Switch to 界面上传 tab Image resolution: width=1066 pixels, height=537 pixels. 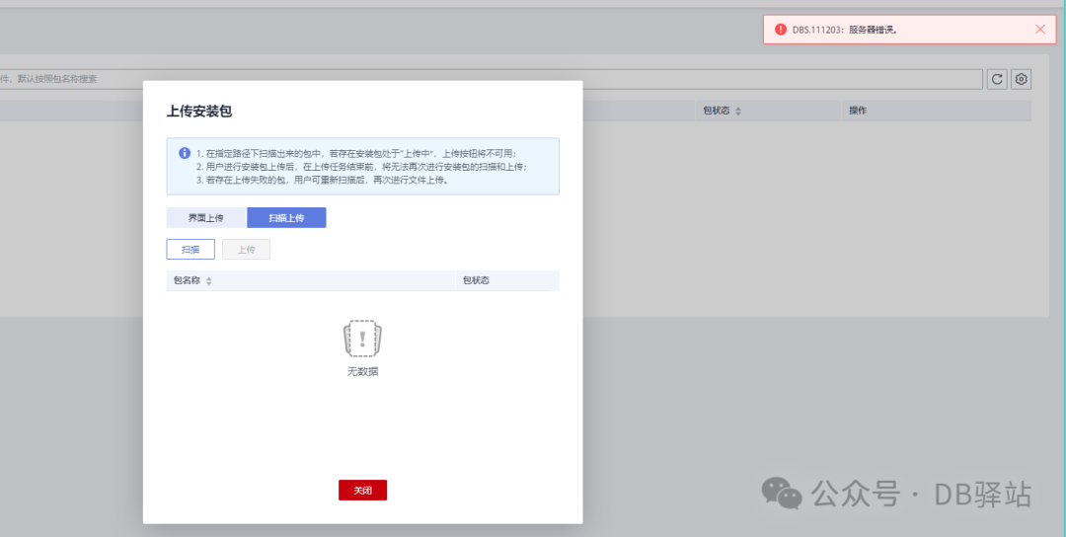206,217
